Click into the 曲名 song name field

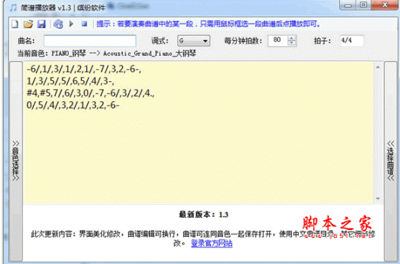pos(90,41)
